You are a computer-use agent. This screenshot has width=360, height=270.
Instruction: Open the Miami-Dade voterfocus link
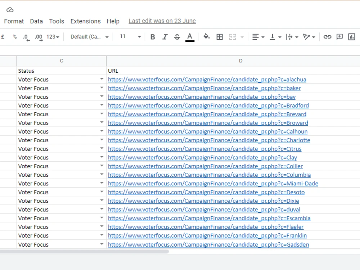(213, 184)
